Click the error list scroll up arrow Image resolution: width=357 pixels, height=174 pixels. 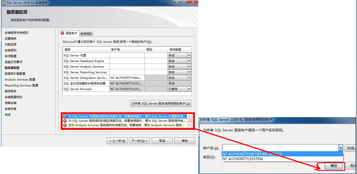189,116
